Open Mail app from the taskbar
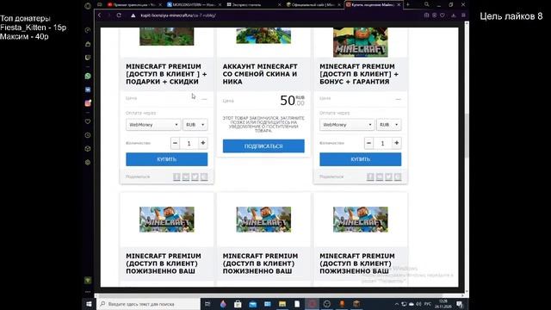The width and height of the screenshot is (551, 310). pyautogui.click(x=252, y=304)
